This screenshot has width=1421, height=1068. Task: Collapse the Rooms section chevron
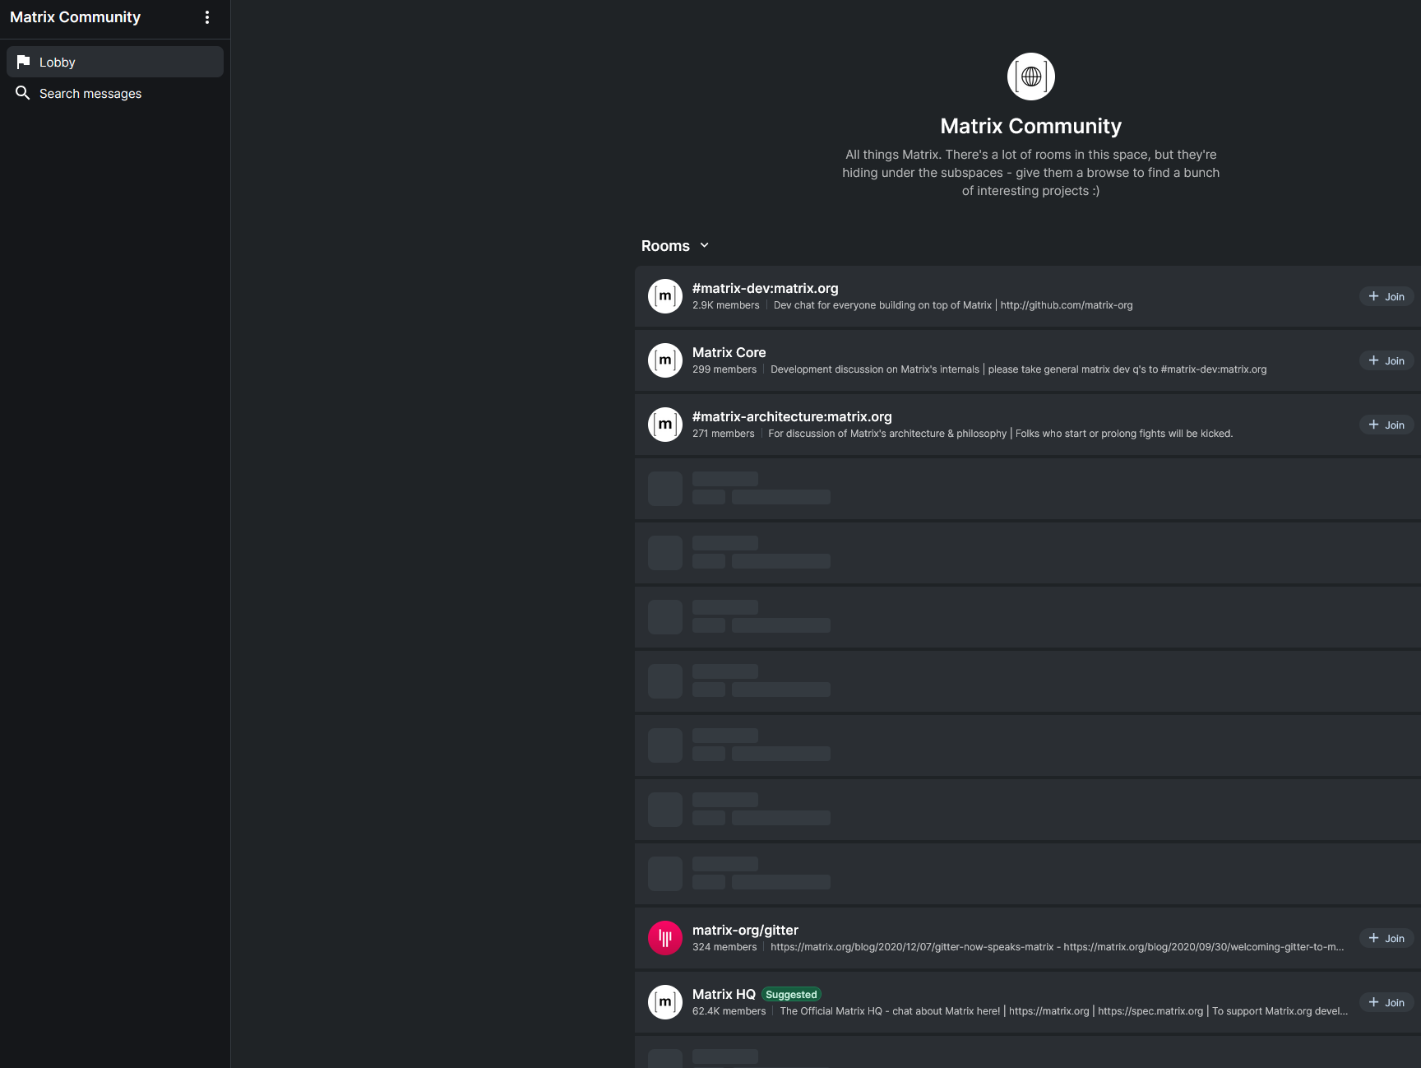tap(705, 245)
